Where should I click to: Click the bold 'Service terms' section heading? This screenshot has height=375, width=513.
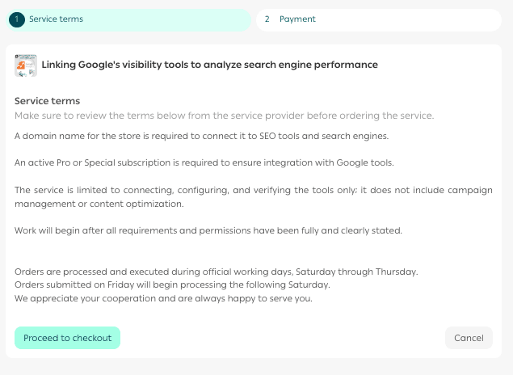point(48,101)
